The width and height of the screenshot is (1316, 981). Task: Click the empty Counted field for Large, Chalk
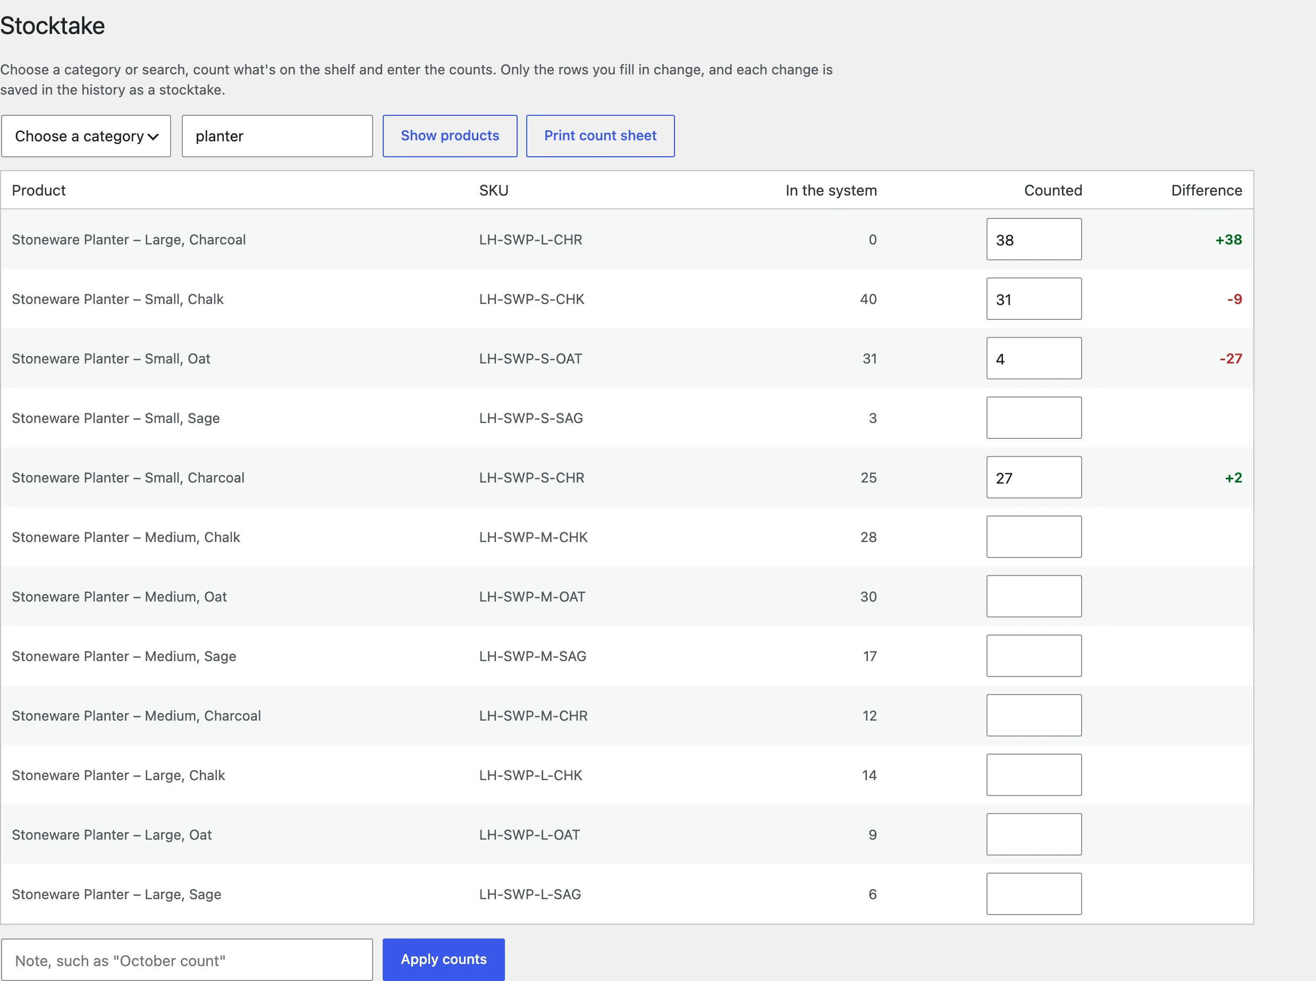point(1033,774)
